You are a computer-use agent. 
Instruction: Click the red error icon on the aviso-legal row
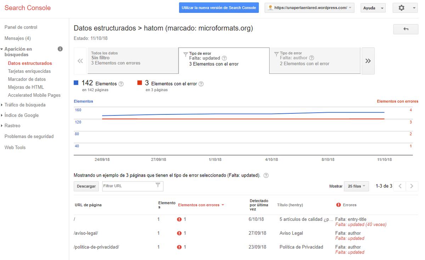point(179,233)
